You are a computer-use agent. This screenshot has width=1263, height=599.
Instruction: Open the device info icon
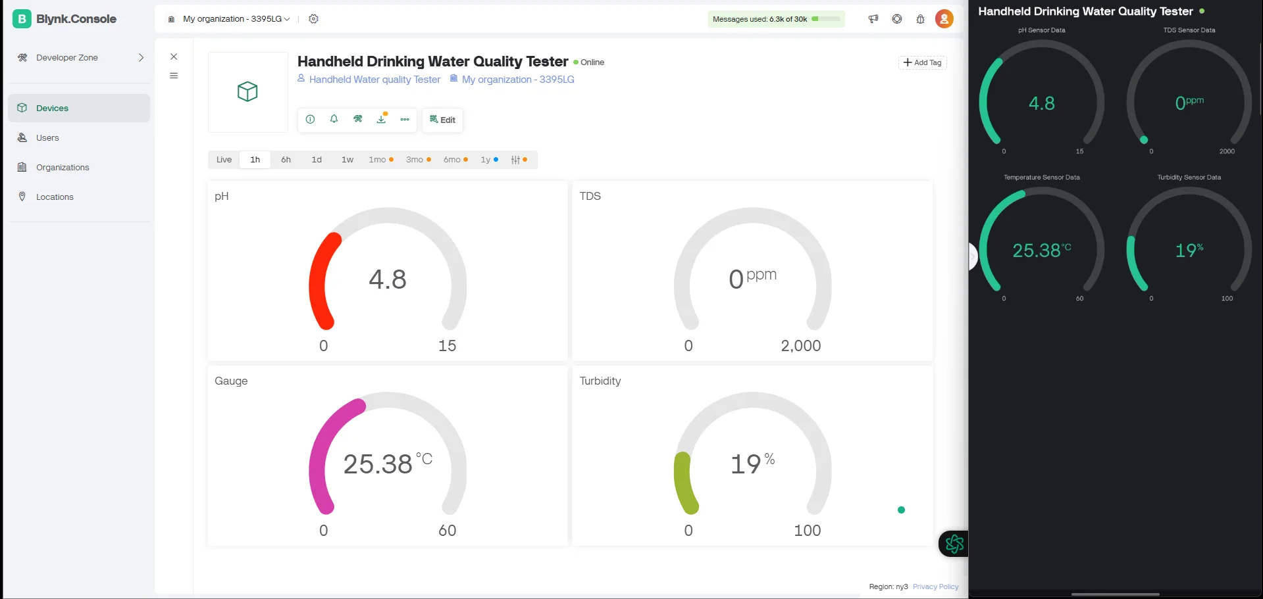point(310,119)
